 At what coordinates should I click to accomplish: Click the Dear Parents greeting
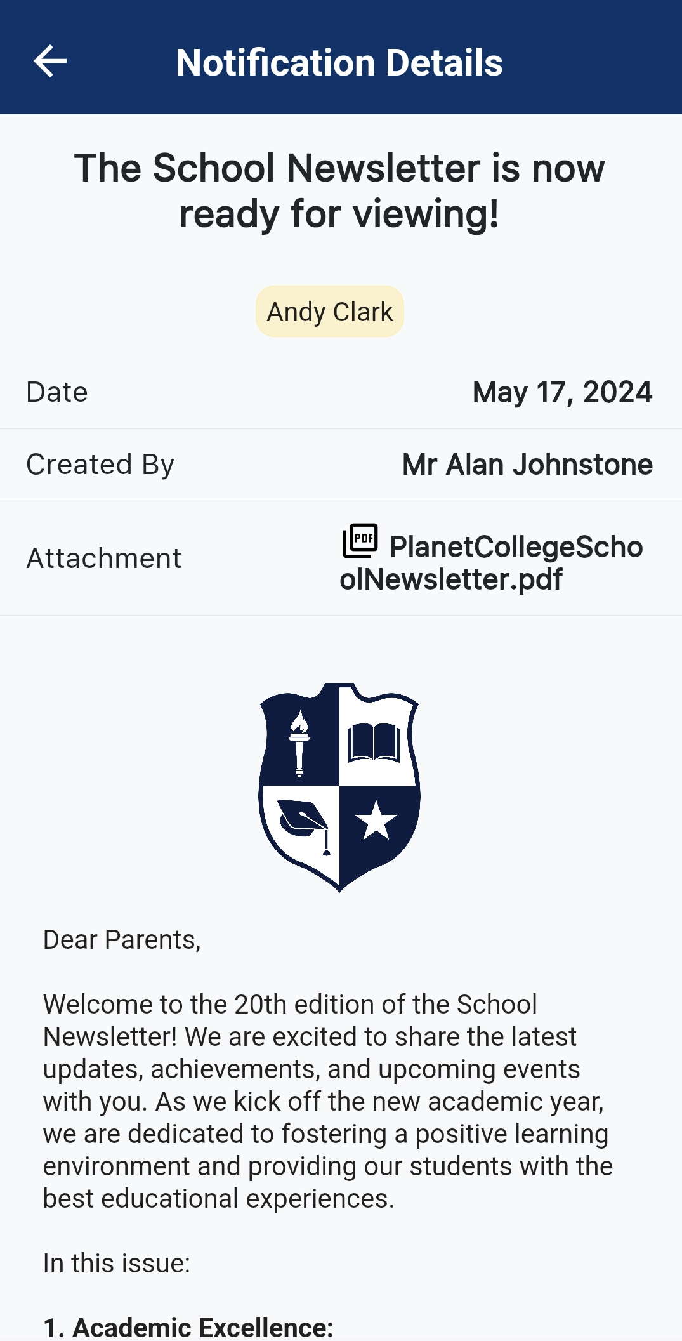tap(122, 940)
